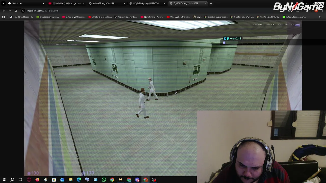Open Create a Best LOL C... bookmark
This screenshot has width=326, height=183.
(268, 17)
